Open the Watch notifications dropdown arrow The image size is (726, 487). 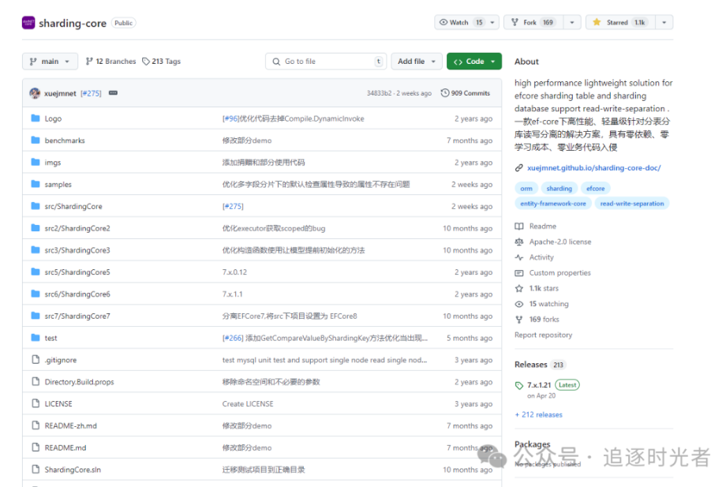pos(492,22)
